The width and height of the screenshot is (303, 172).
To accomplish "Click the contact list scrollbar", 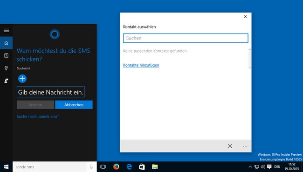I will click(250, 59).
